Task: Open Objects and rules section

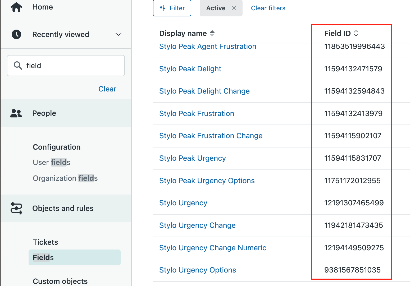Action: point(66,208)
